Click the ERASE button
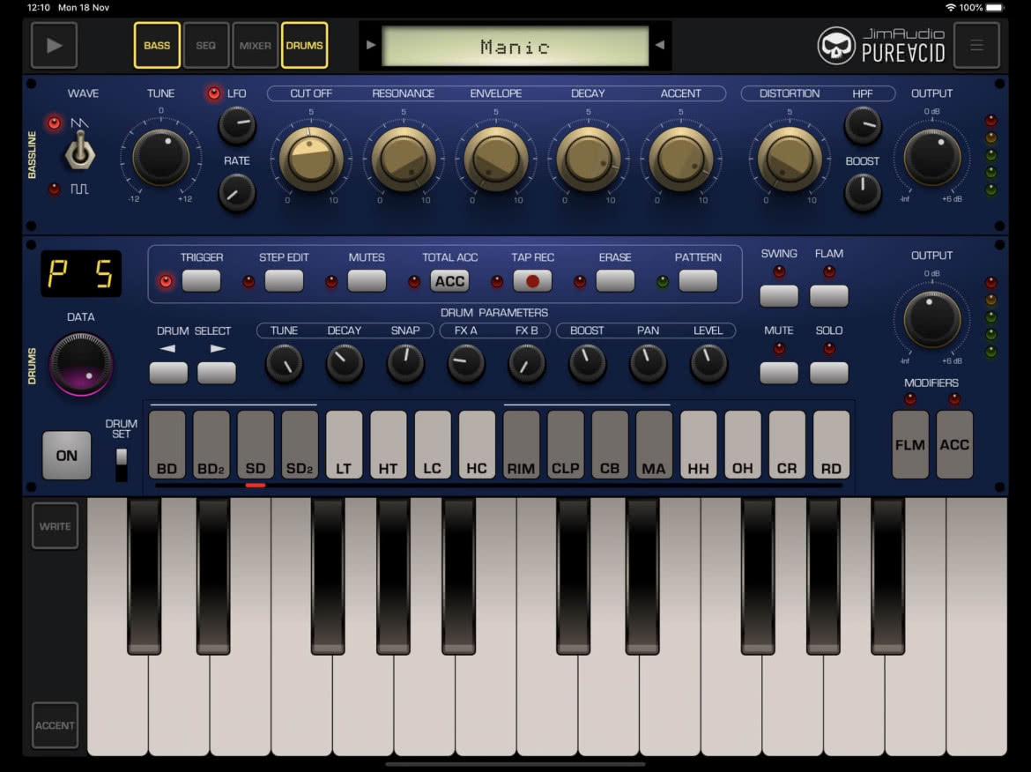 pos(615,281)
